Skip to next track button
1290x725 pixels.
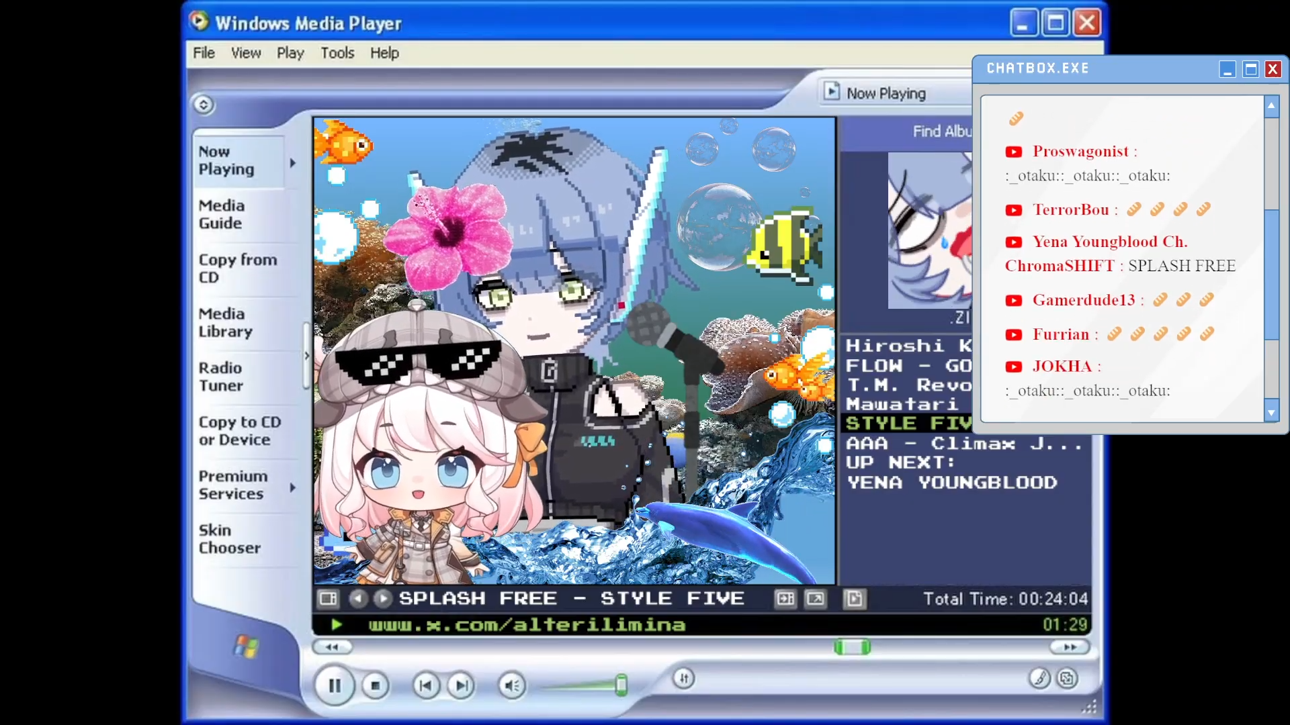coord(462,685)
